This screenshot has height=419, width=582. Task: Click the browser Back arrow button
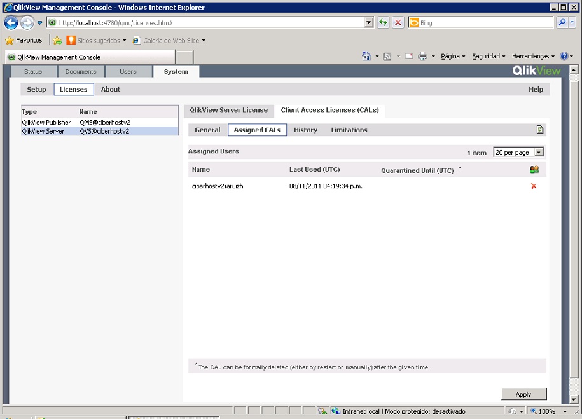point(11,23)
